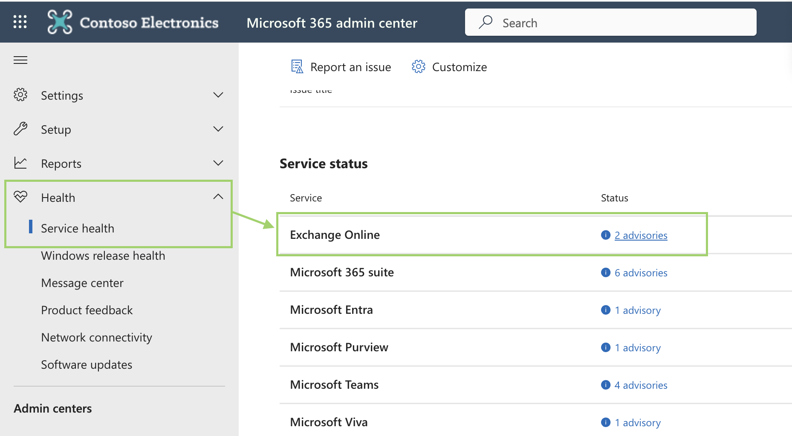This screenshot has width=792, height=436.
Task: Click the Setup wrench icon
Action: 20,129
